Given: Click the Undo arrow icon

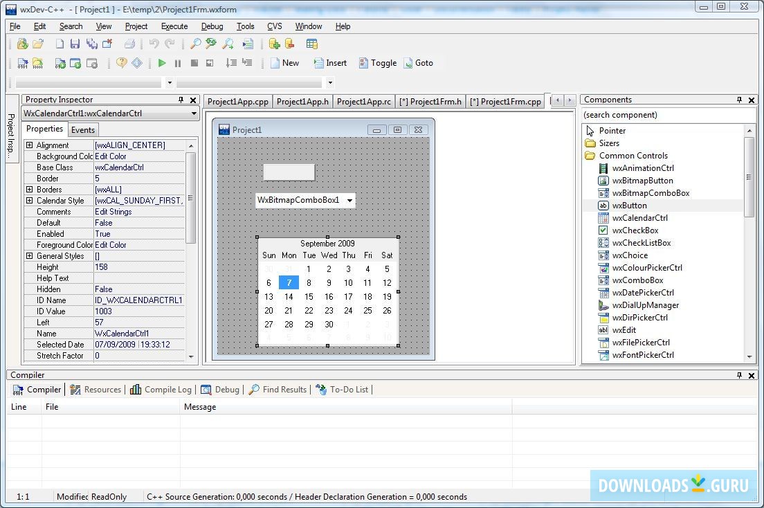Looking at the screenshot, I should (154, 44).
